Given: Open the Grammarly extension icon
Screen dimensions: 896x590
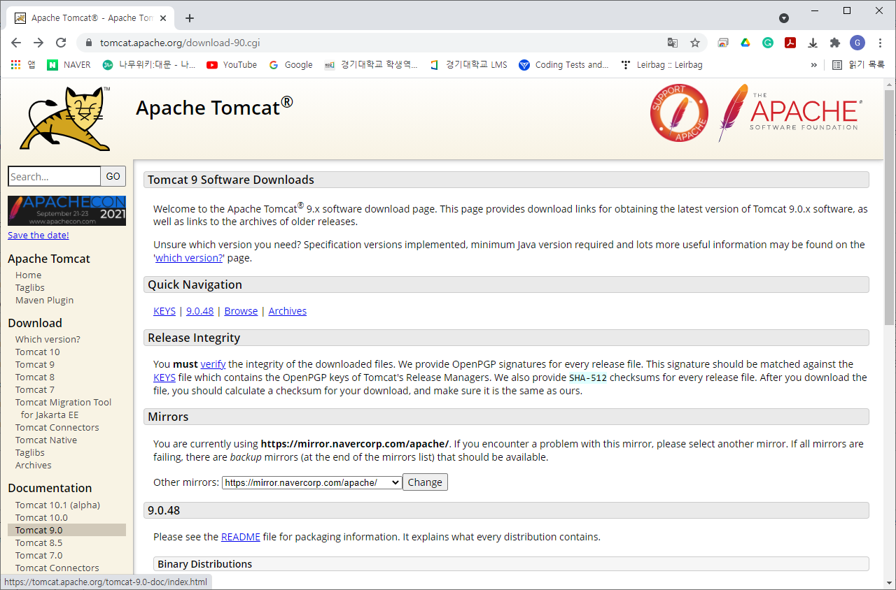Looking at the screenshot, I should click(x=768, y=43).
